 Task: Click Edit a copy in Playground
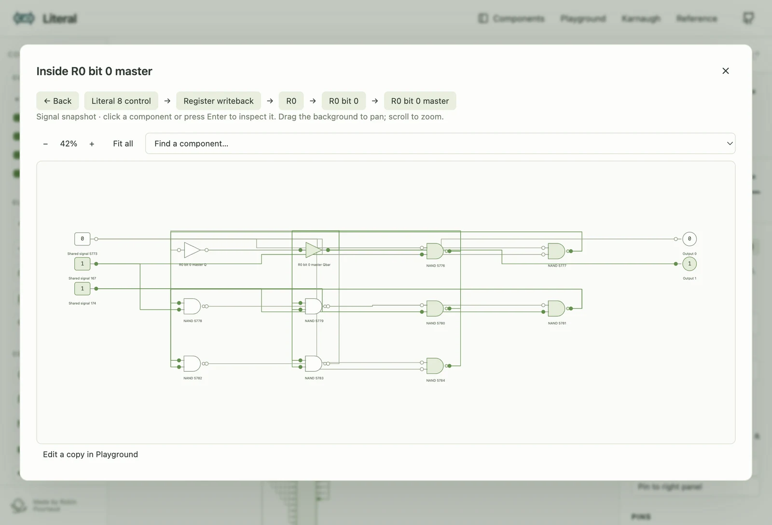(x=90, y=454)
